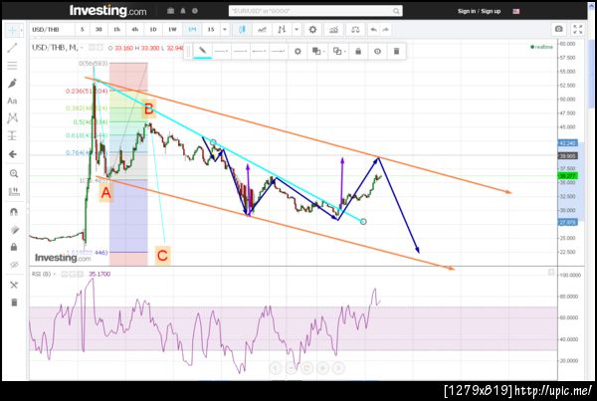
Task: Expand the interval dropdown arrow
Action: tap(225, 30)
